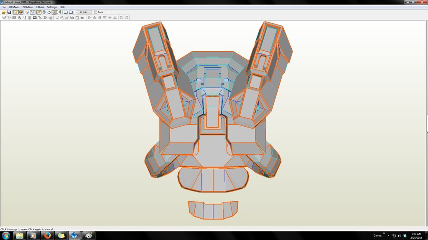This screenshot has width=428, height=240.
Task: Open the Help menu
Action: click(63, 7)
